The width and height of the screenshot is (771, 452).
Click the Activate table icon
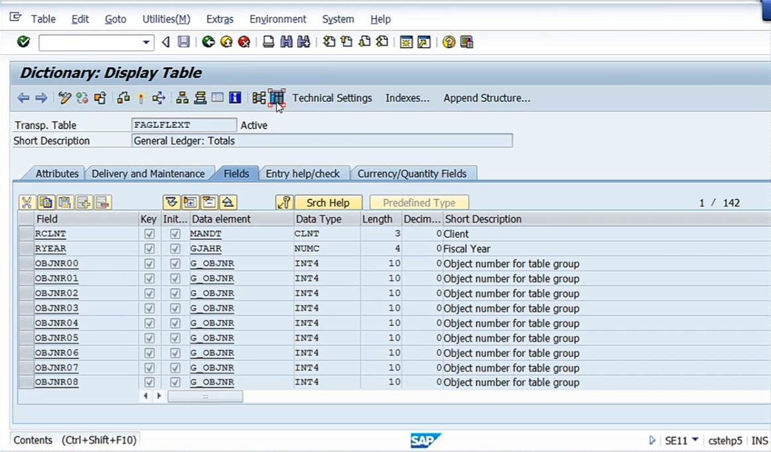(141, 98)
